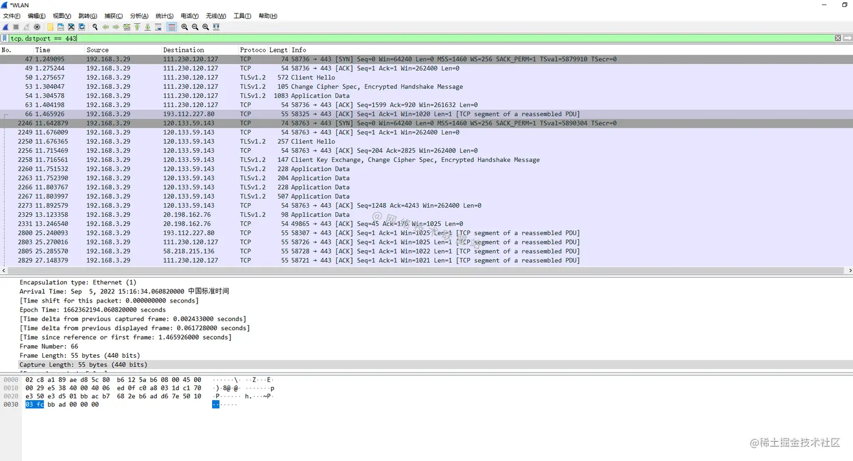Click the packet list horizontal scrollbar right arrow
Viewport: 853px width, 461px height.
click(850, 271)
